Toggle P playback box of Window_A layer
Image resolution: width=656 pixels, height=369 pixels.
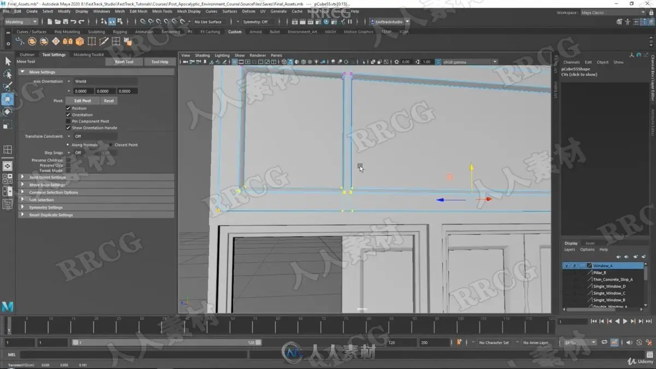click(575, 266)
